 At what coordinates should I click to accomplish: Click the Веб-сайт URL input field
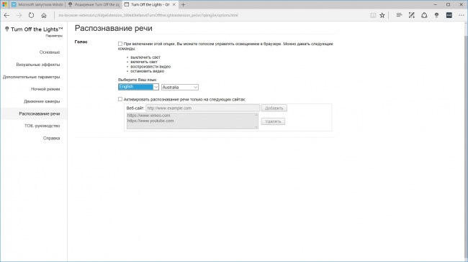tap(202, 108)
